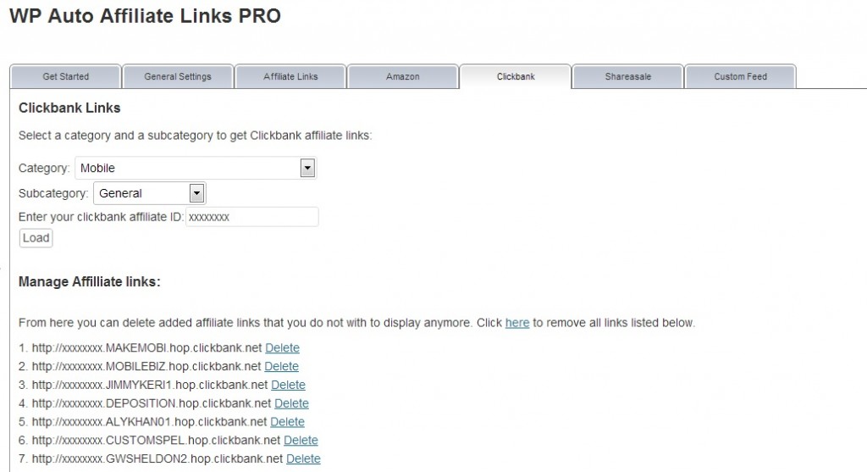Delete the CUSTOMSPEL affiliate link
The height and width of the screenshot is (472, 867).
[301, 440]
